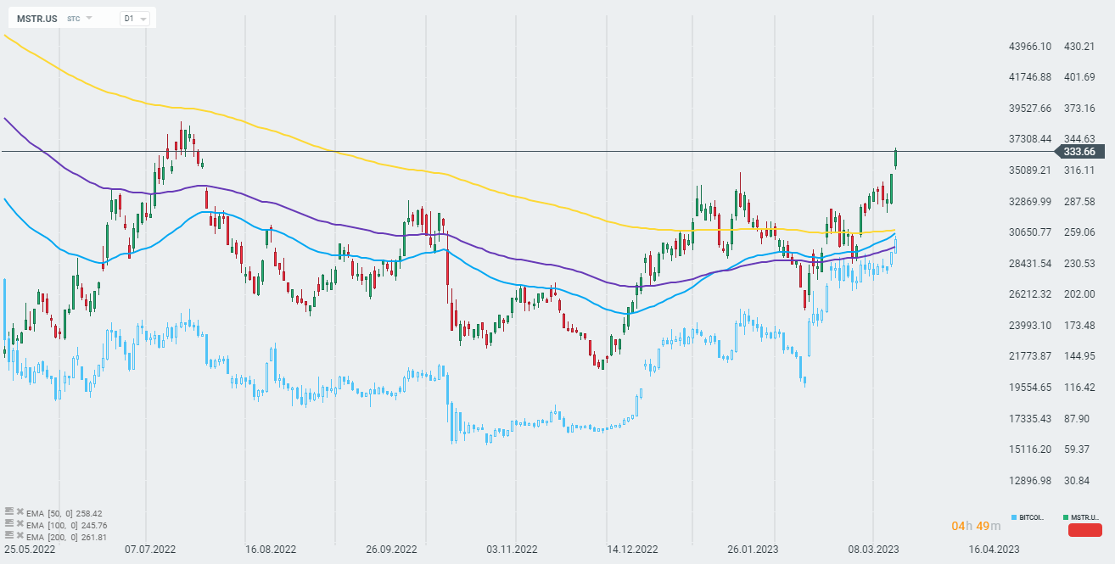This screenshot has width=1115, height=564.
Task: Toggle the BITCOIN series in legend
Action: click(1032, 517)
